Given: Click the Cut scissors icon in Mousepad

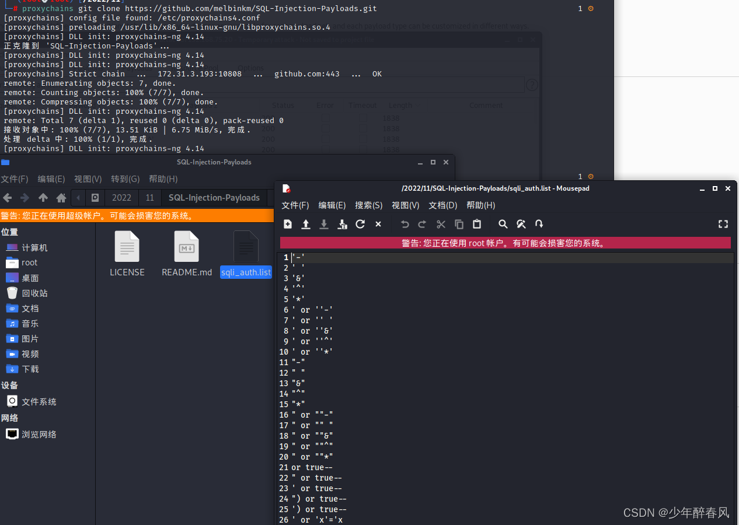Looking at the screenshot, I should 441,224.
